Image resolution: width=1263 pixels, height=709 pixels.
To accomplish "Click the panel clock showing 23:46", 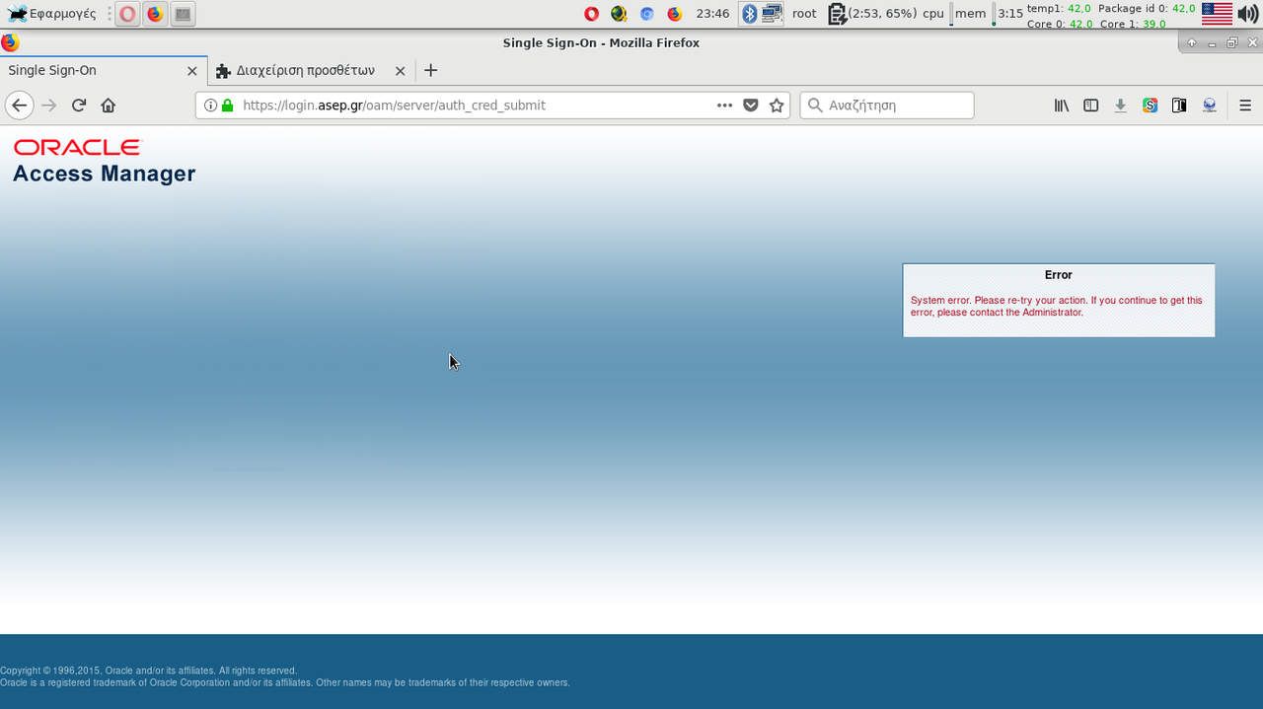I will (712, 14).
